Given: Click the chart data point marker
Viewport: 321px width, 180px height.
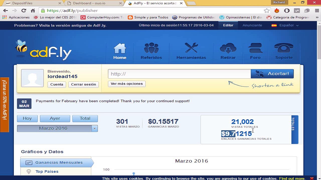Looking at the screenshot, I should tap(134, 173).
